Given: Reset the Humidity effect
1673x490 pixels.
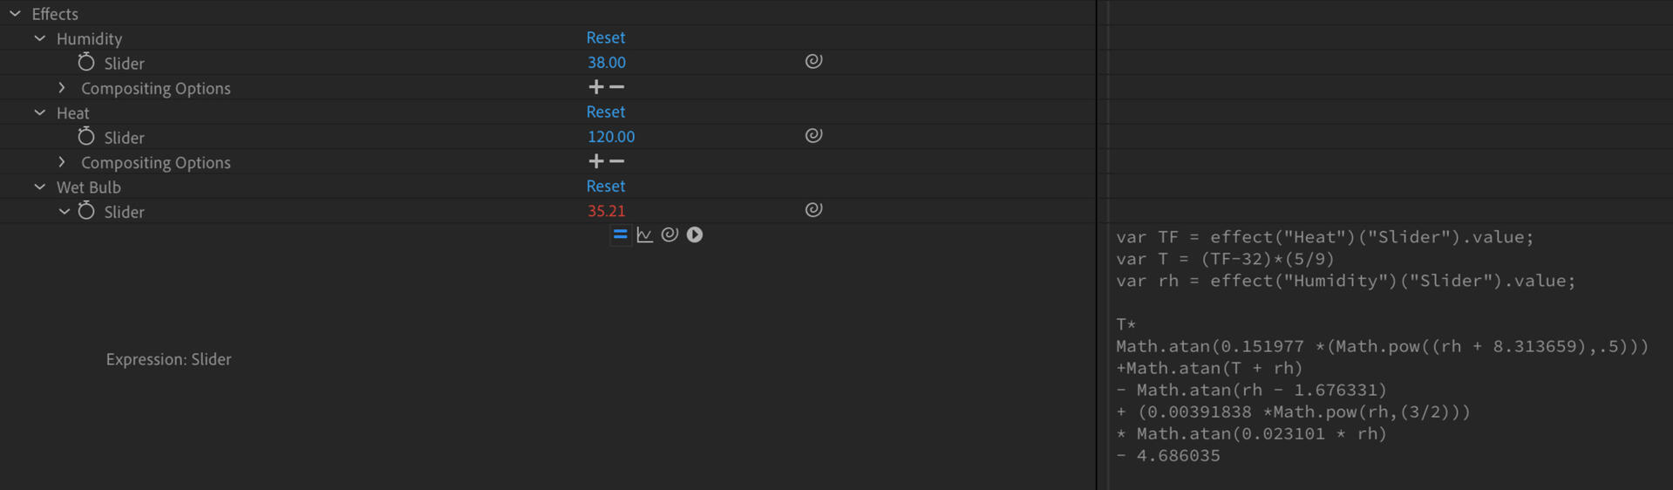Looking at the screenshot, I should point(605,37).
